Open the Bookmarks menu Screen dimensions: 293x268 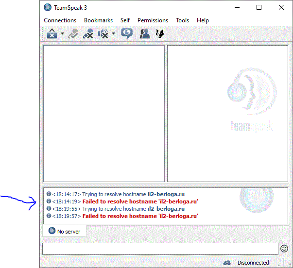click(98, 20)
